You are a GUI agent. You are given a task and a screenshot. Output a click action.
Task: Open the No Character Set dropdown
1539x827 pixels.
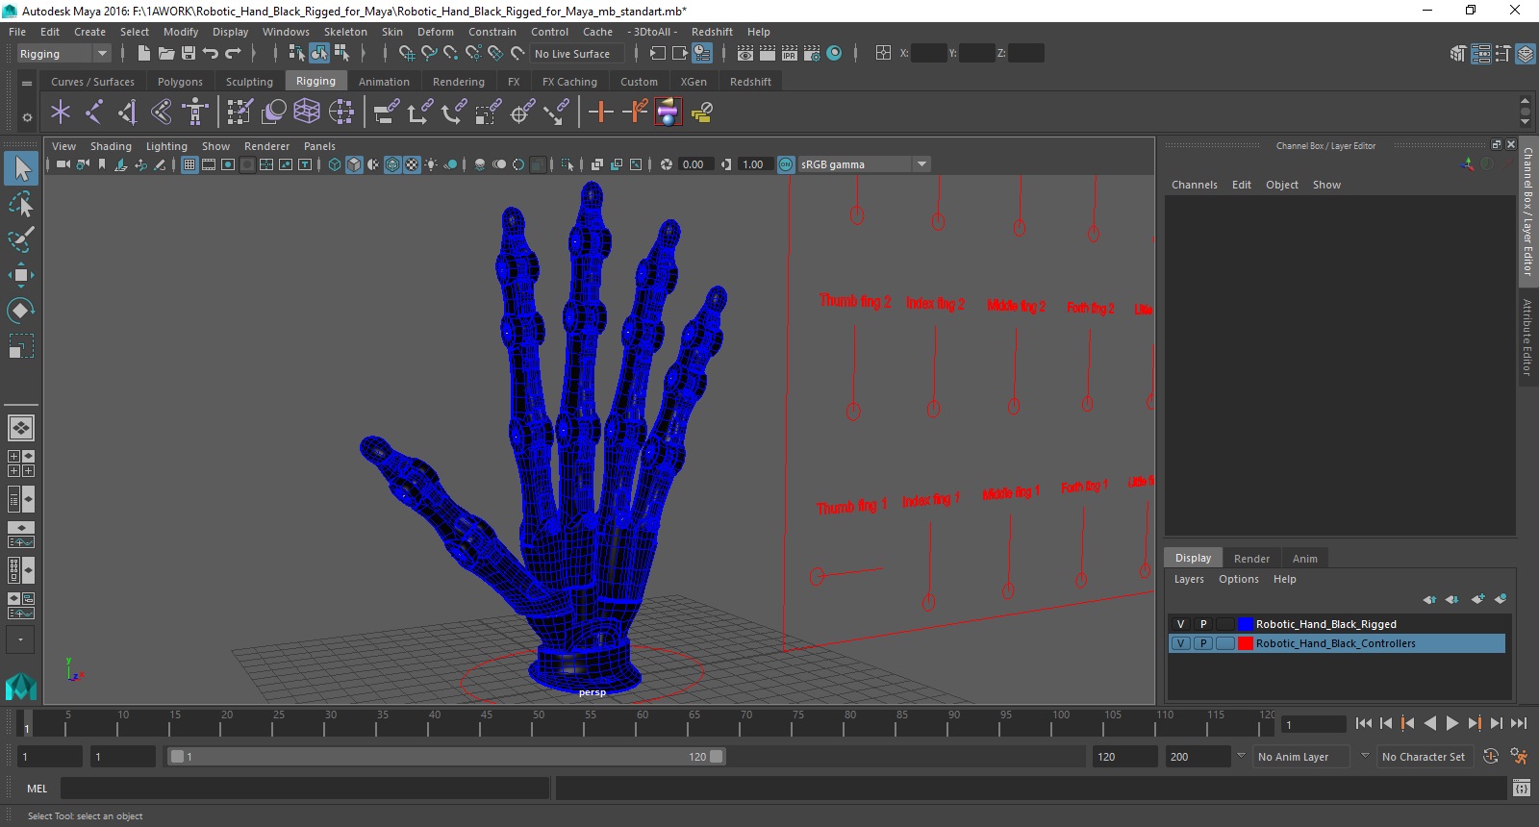tap(1424, 757)
